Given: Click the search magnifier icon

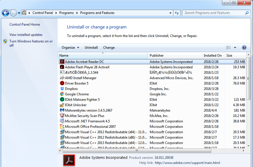Looking at the screenshot, I should (x=247, y=13).
